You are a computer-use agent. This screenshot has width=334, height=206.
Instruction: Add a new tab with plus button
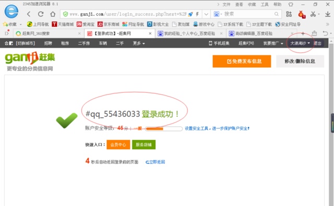(303, 33)
